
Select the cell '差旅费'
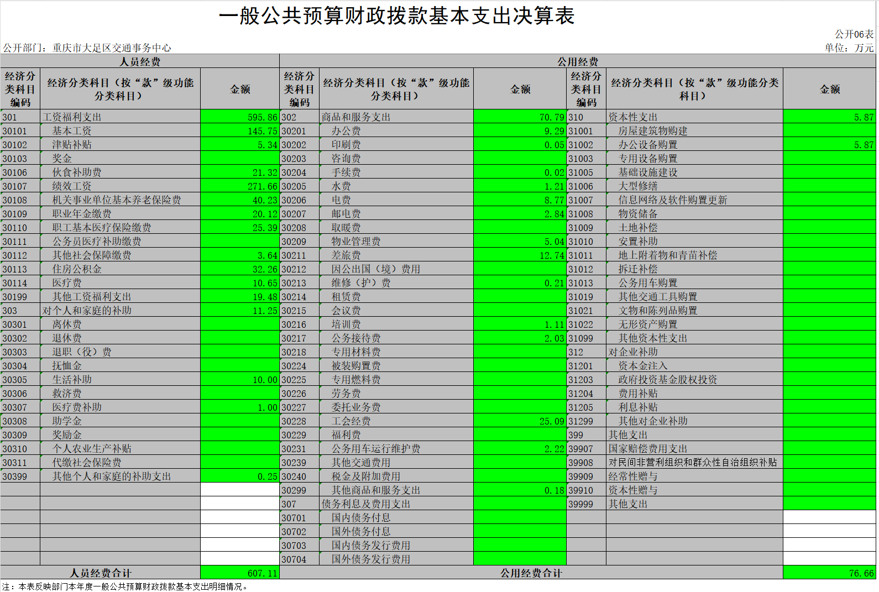click(396, 255)
